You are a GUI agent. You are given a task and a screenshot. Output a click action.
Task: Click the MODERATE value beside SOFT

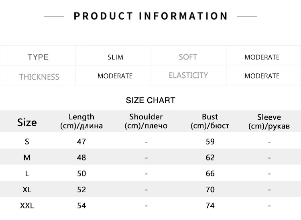(262, 57)
